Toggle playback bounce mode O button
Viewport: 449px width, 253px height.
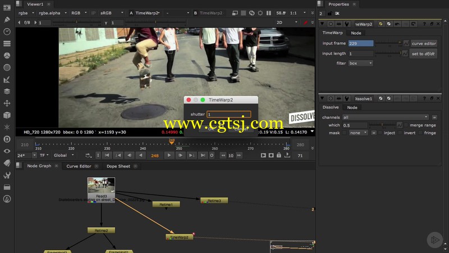[212, 155]
